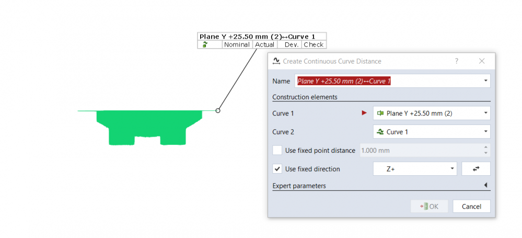
Task: Click the label anchor circle on the curve
Action: click(218, 110)
